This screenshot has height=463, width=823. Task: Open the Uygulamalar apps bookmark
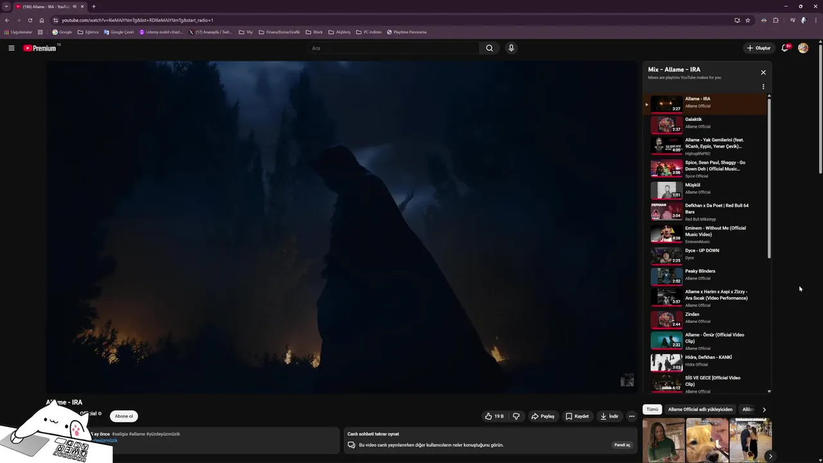click(x=18, y=32)
